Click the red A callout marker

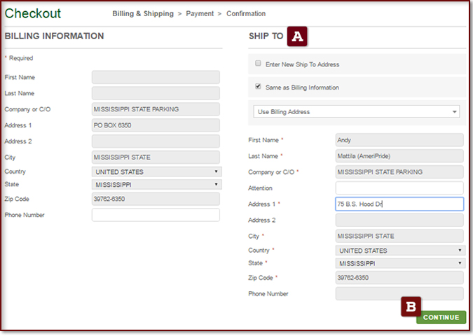click(298, 36)
